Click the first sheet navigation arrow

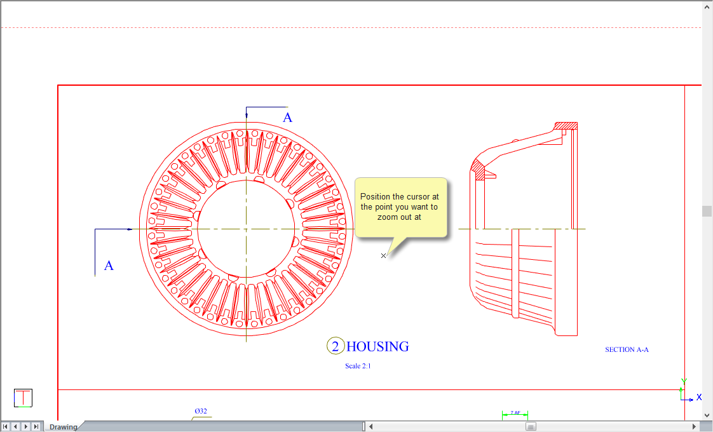[x=6, y=427]
